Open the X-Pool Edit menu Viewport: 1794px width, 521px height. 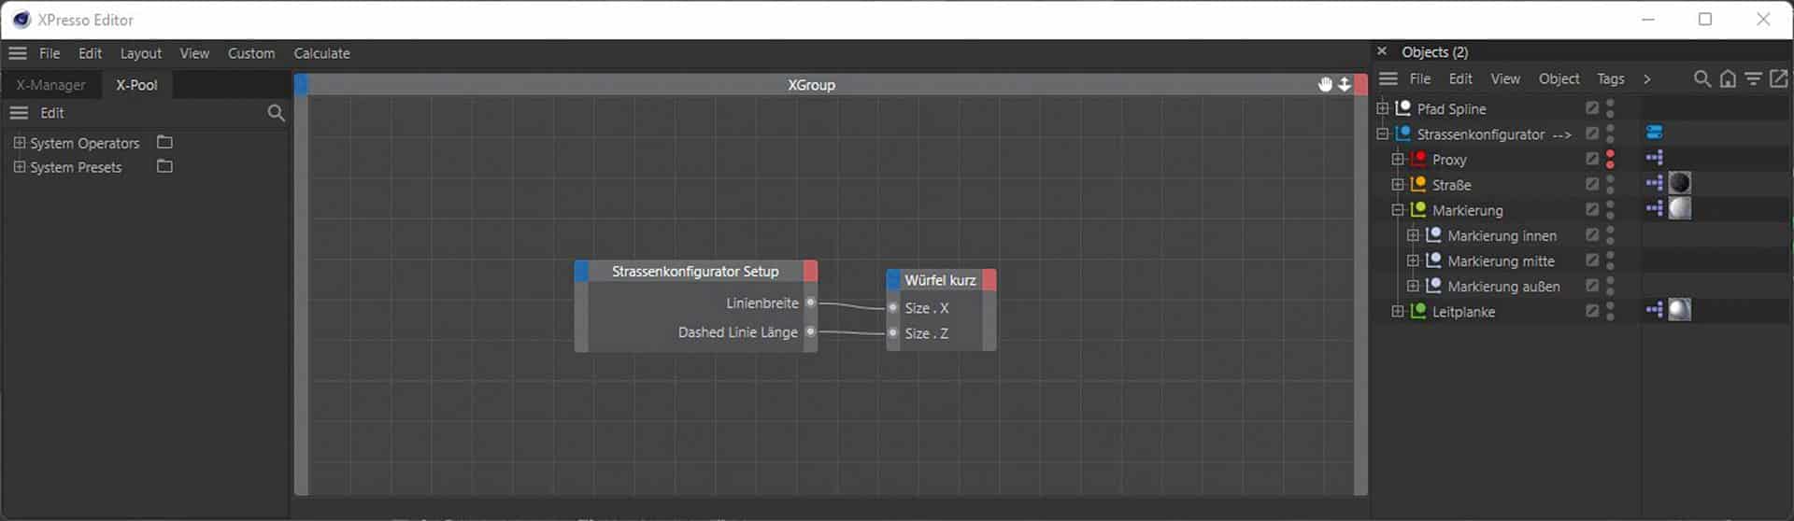pyautogui.click(x=52, y=113)
